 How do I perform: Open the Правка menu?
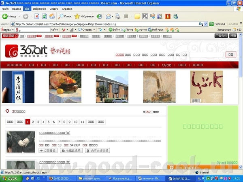coord(17,9)
